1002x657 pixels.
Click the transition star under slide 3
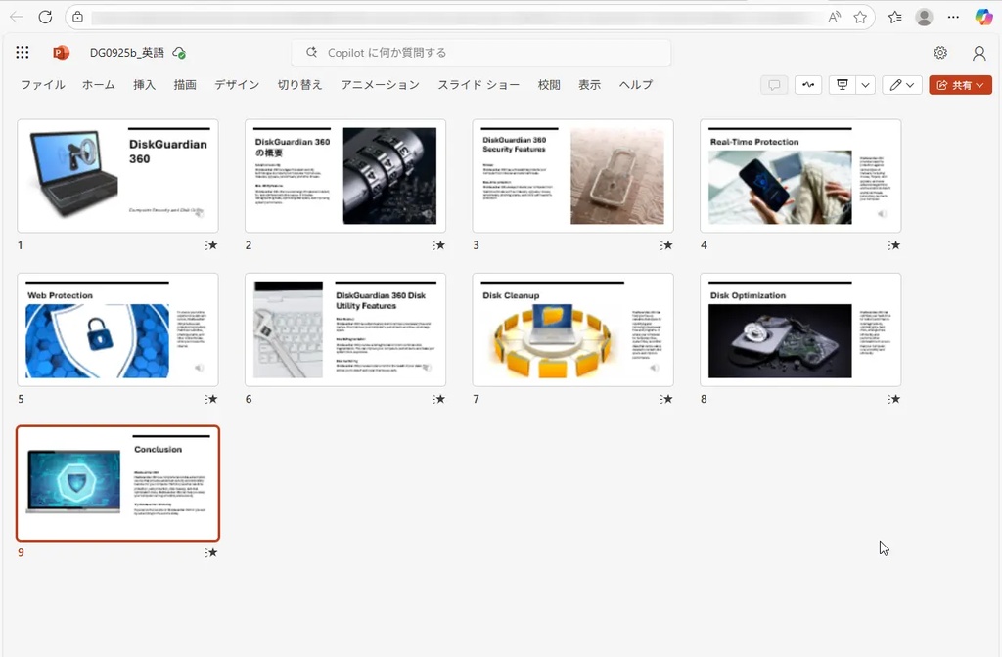coord(665,245)
